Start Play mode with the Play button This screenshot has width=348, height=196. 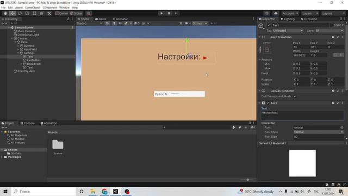point(161,13)
